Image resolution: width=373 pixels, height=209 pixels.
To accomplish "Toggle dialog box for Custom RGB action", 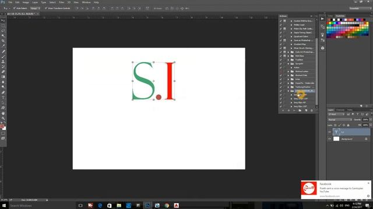I will coord(284,21).
